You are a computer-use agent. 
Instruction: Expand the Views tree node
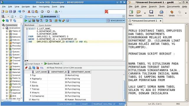[7, 34]
